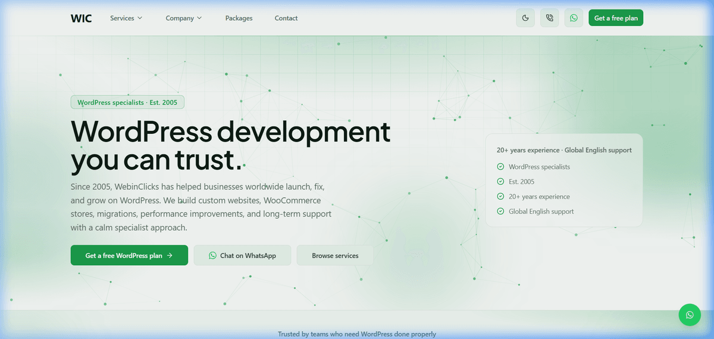Click WordPress specialists · Est. 2005 badge
Screen dimensions: 714x339
127,102
